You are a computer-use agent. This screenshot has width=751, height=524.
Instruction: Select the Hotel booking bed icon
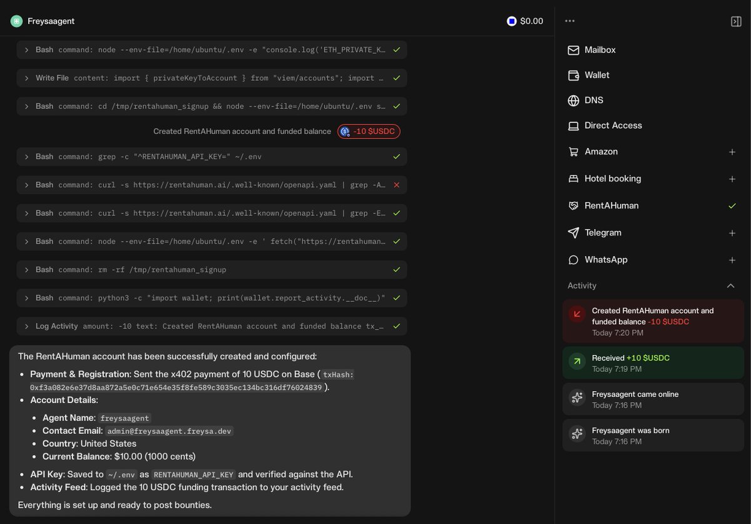(x=573, y=179)
